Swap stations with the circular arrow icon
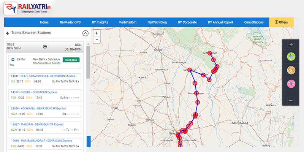The width and height of the screenshot is (304, 152). (x=45, y=46)
